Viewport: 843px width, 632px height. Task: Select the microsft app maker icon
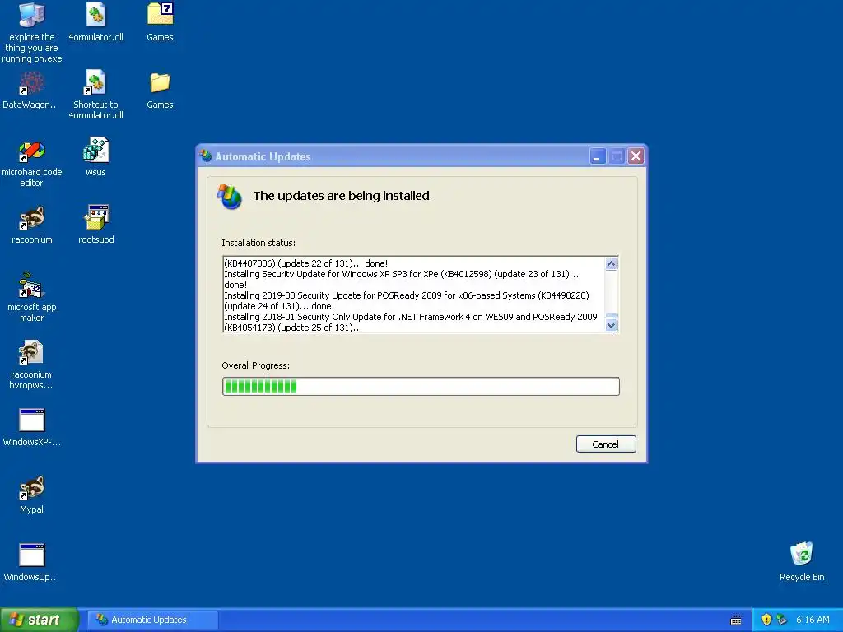(x=32, y=286)
